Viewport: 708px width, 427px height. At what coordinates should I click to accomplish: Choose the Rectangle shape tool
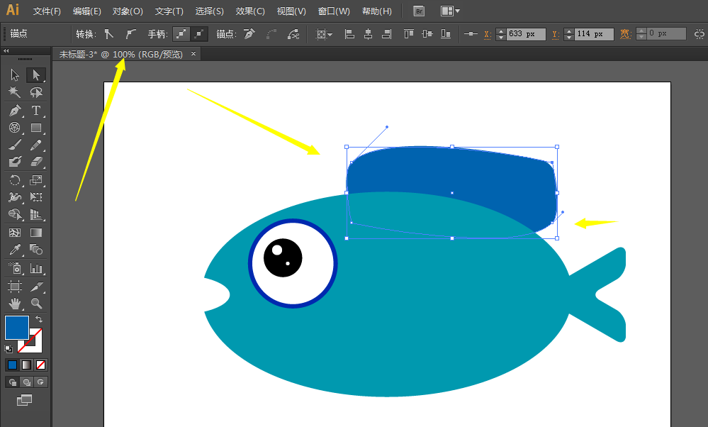pyautogui.click(x=36, y=128)
